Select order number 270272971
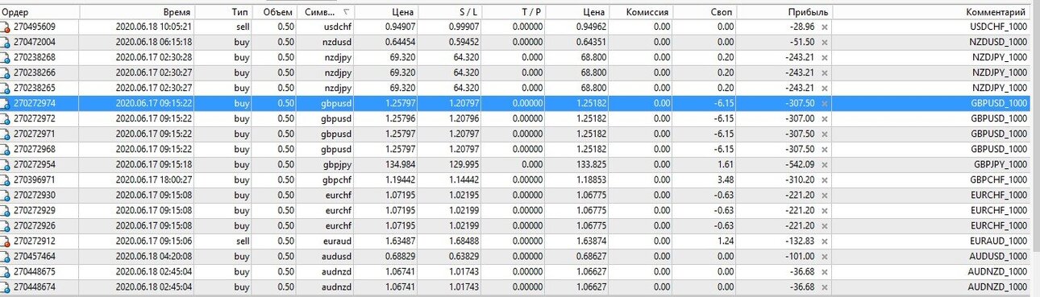1040x297 pixels. pos(35,134)
